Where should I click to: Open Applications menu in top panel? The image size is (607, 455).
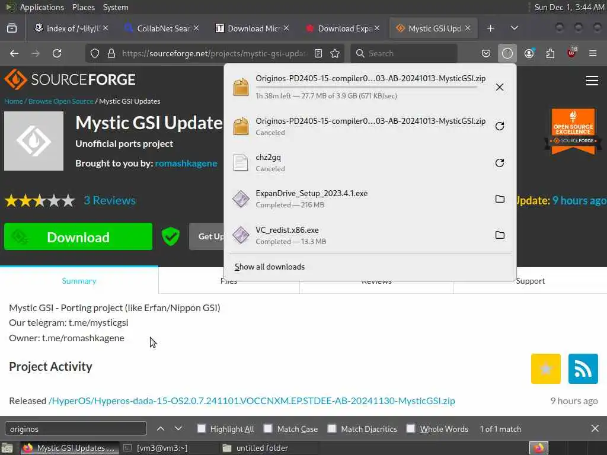42,7
